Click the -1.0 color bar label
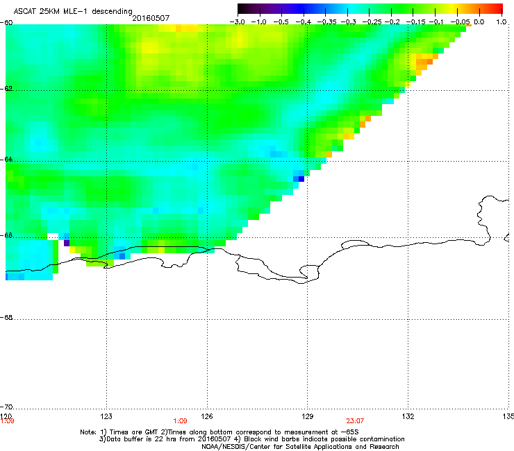The height and width of the screenshot is (451, 514). click(x=258, y=22)
